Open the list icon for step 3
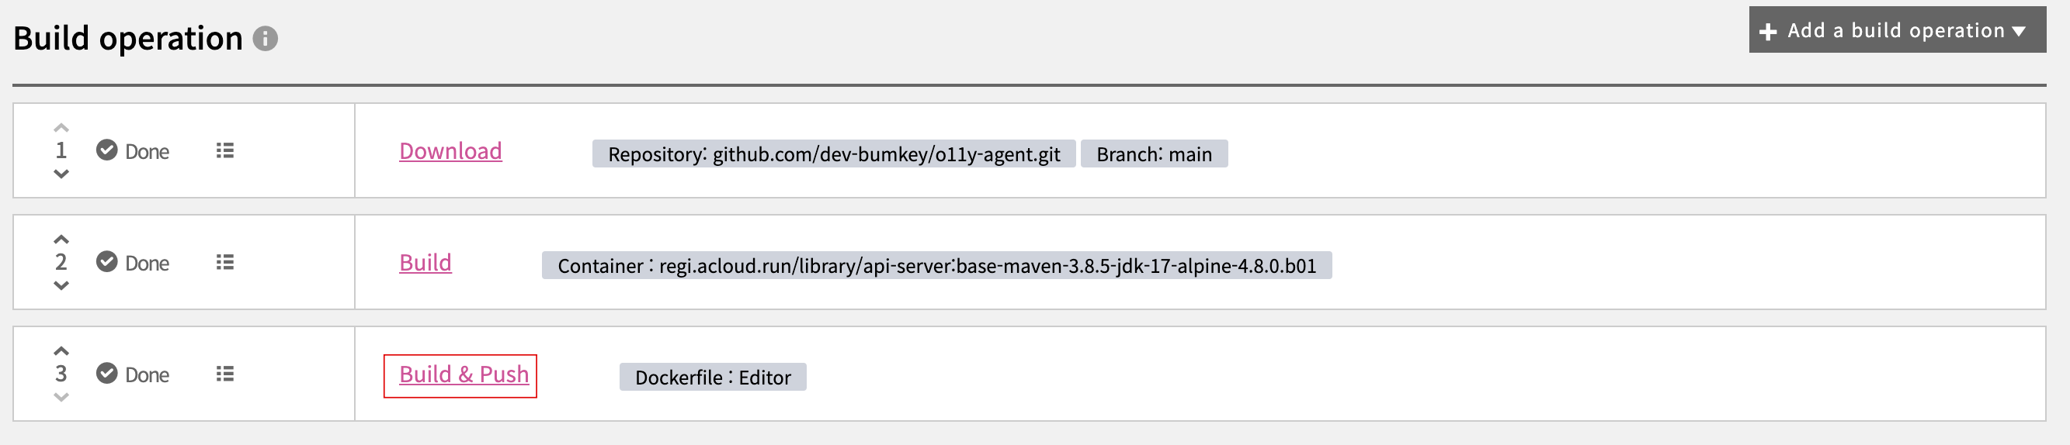This screenshot has width=2070, height=445. (225, 374)
